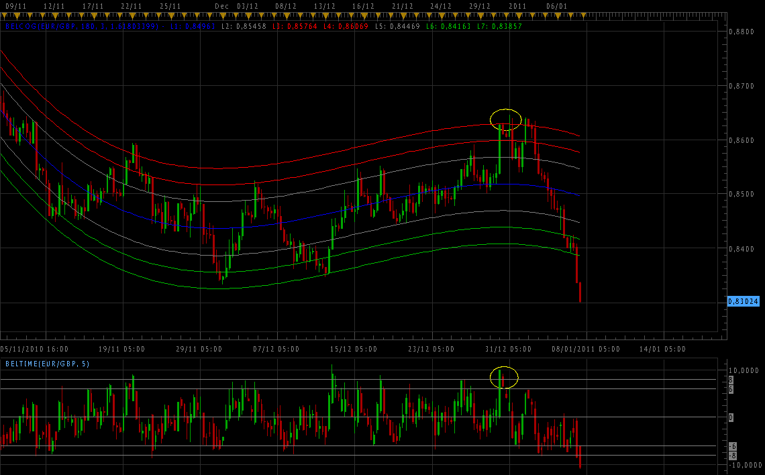The width and height of the screenshot is (765, 475).
Task: Click the orange triangle marker under Dec
Action: tap(223, 16)
